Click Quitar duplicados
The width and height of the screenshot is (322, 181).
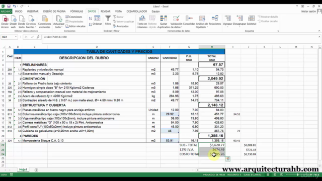[164, 22]
